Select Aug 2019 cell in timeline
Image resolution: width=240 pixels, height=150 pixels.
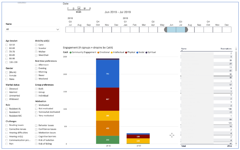coord(190,30)
